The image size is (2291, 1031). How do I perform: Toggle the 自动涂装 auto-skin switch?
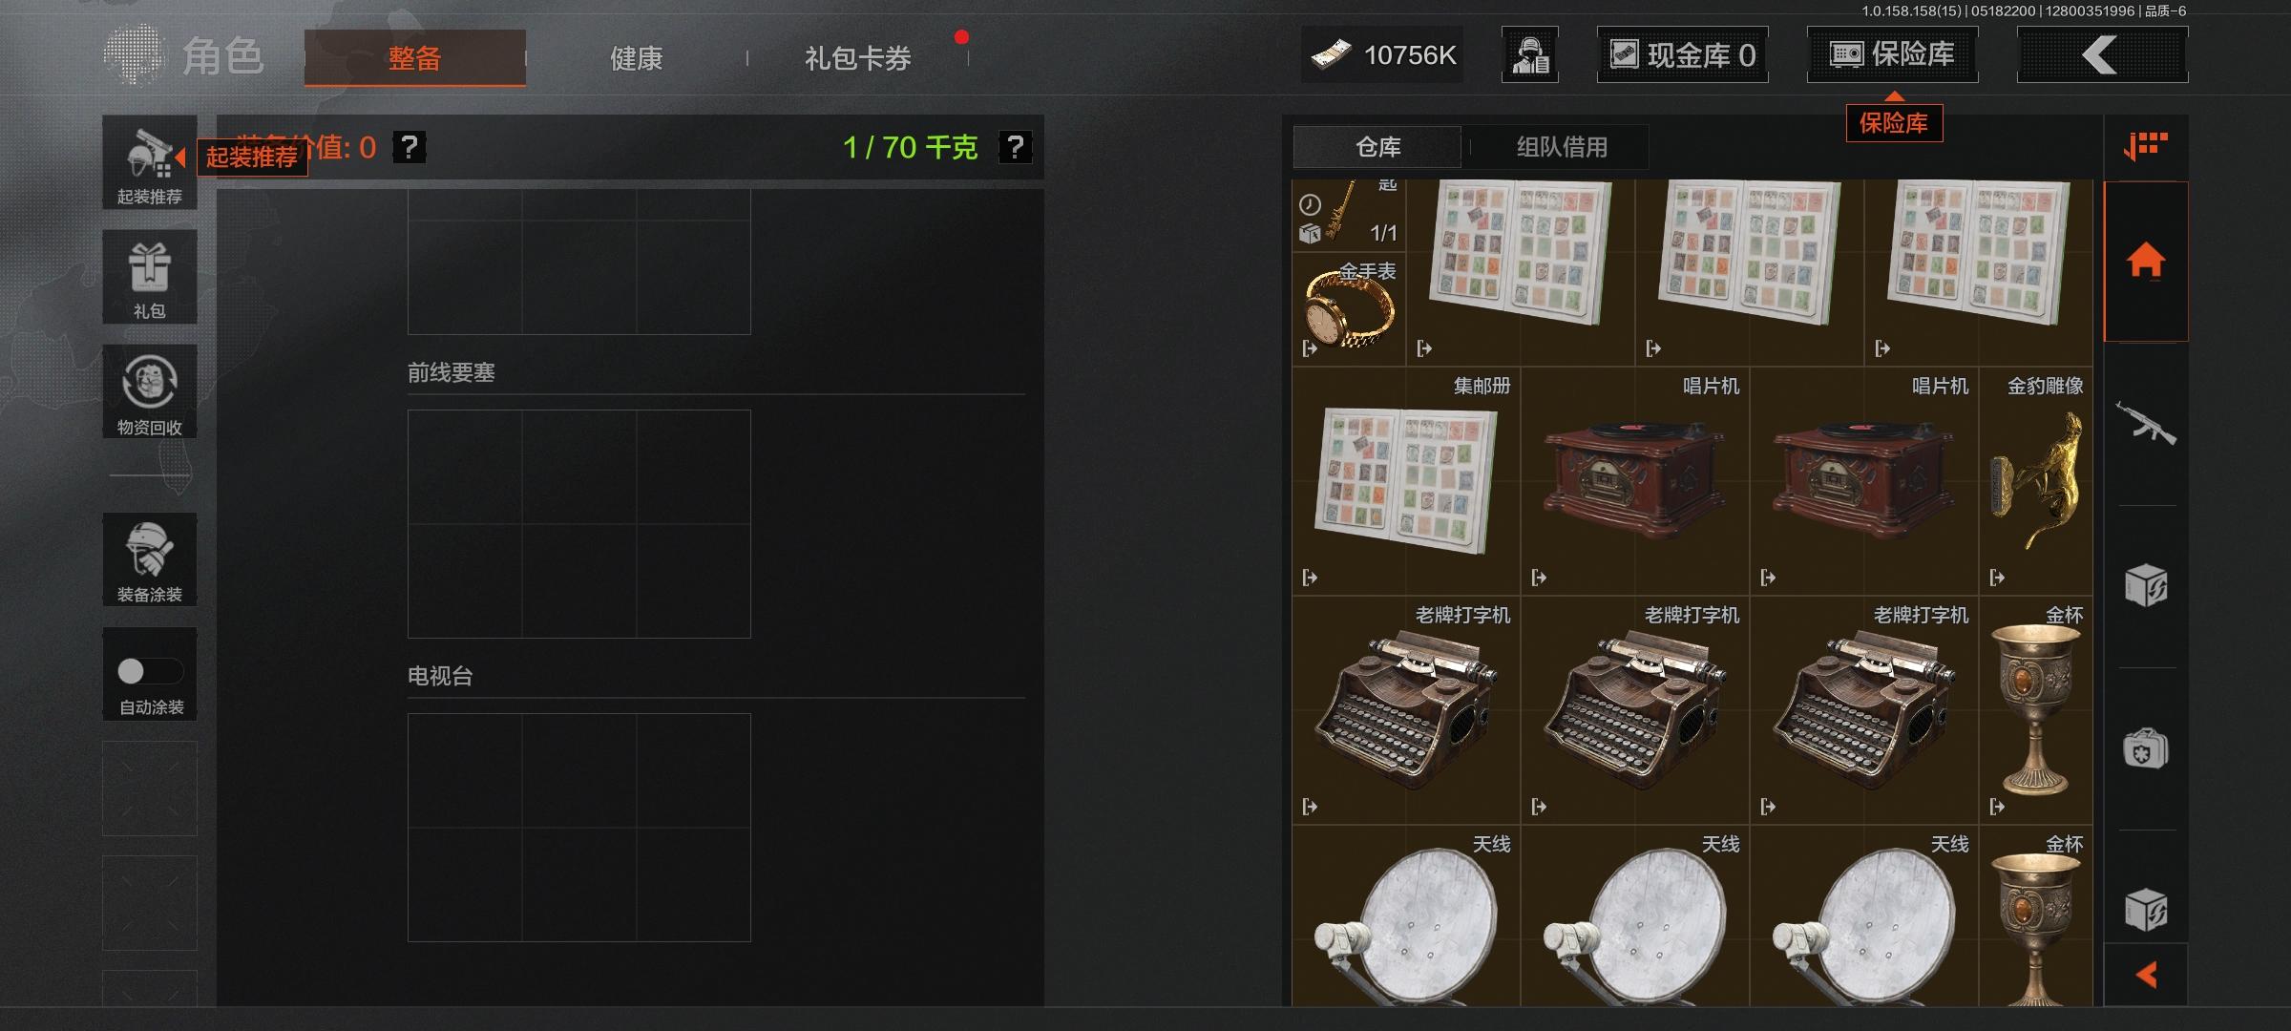(150, 672)
